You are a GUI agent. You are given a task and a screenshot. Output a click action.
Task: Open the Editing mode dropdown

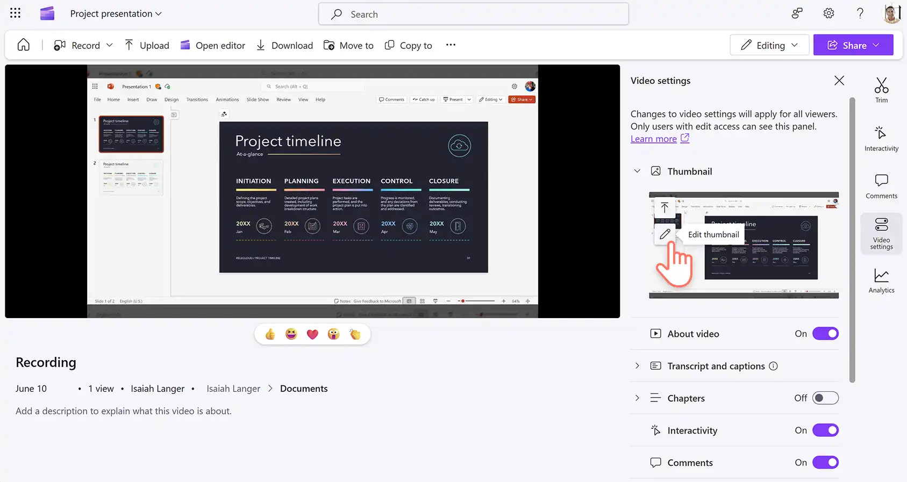point(769,45)
